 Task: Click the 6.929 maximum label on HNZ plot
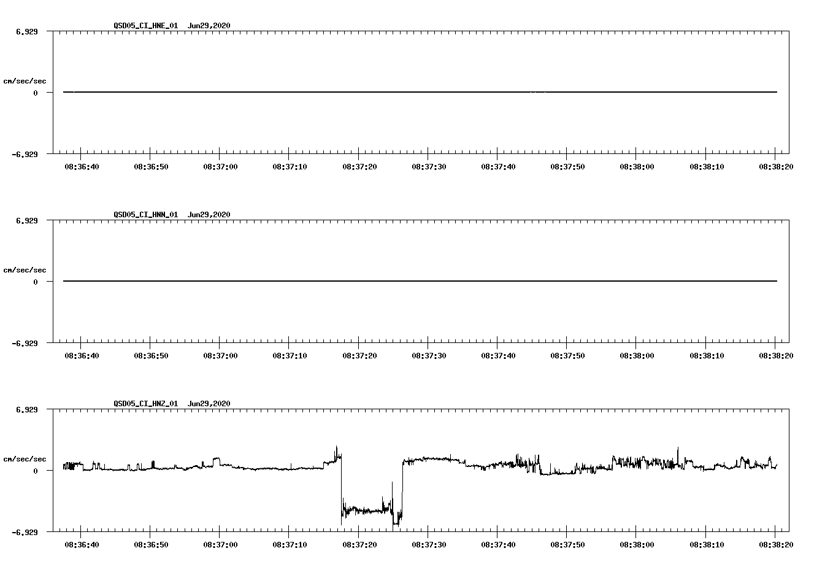click(27, 409)
